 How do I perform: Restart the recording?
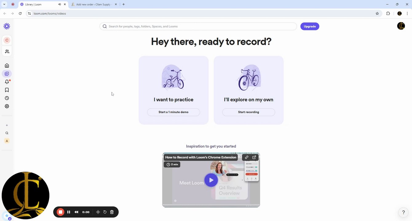click(x=105, y=212)
